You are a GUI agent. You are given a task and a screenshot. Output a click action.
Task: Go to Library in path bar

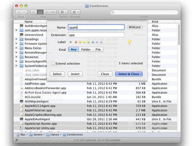[x=53, y=134]
